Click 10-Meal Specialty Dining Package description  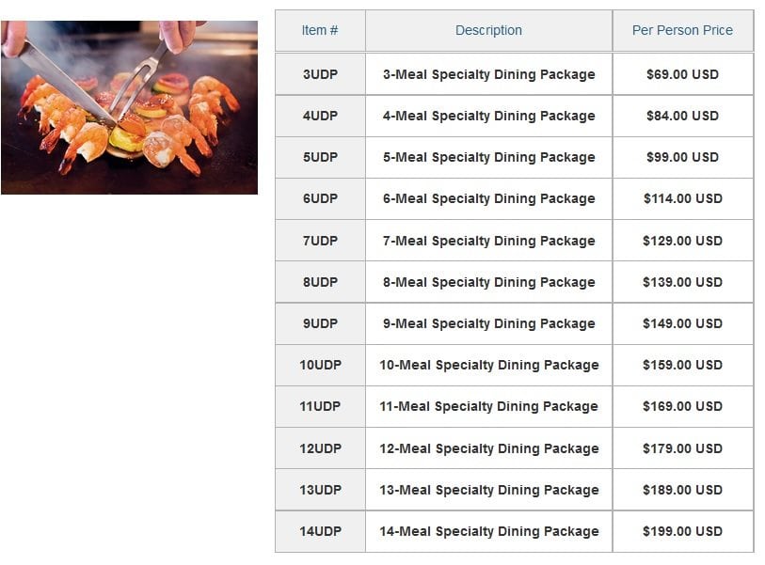489,365
